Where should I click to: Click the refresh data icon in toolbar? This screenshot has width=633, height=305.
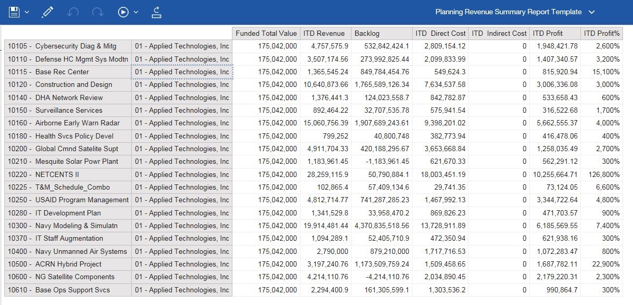(x=157, y=12)
